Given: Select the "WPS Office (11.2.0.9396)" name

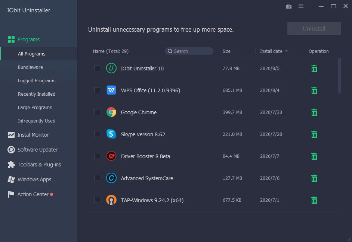Looking at the screenshot, I should click(x=151, y=90).
